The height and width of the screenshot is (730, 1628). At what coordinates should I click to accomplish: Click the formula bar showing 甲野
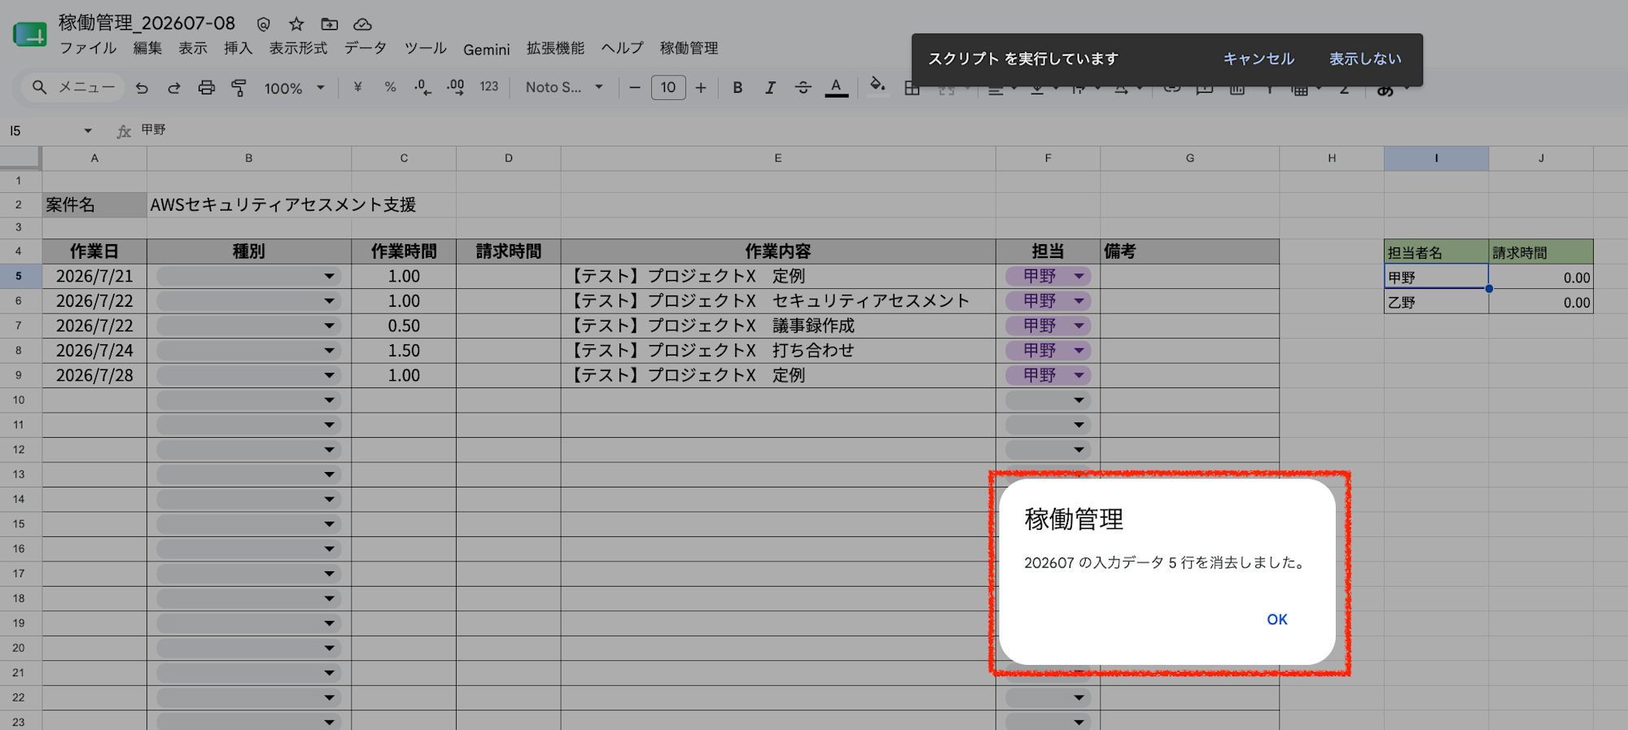click(879, 130)
